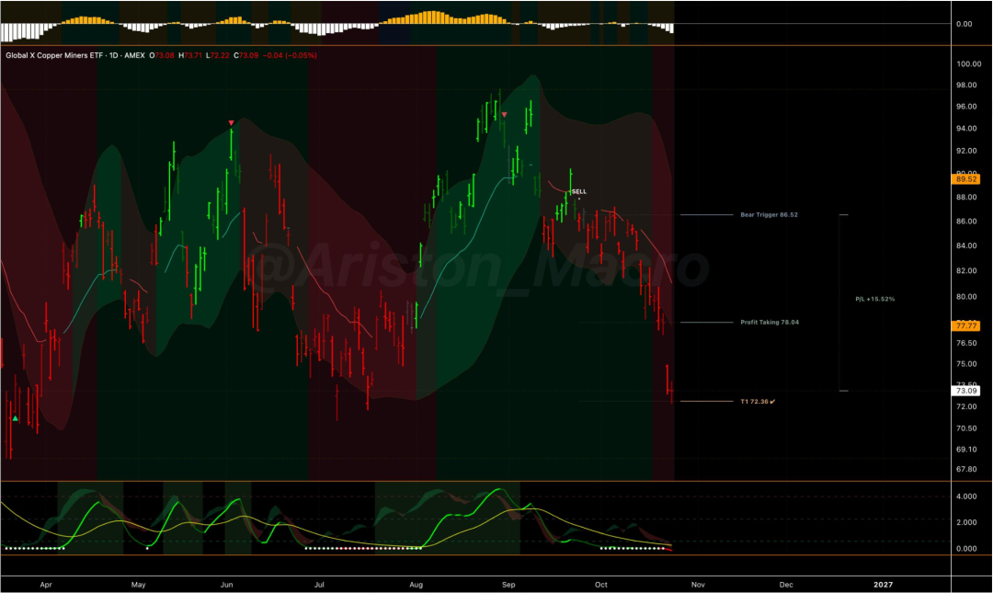
Task: Click the 4.000 level on the oscillator scale
Action: click(966, 496)
